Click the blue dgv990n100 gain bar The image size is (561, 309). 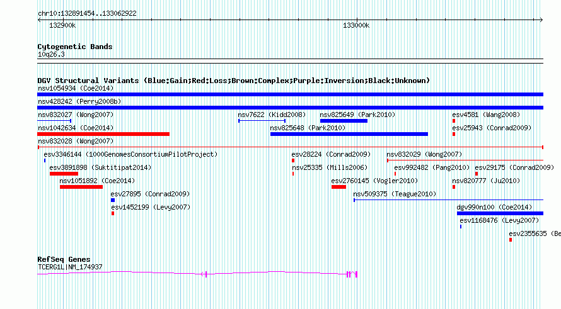[500, 213]
